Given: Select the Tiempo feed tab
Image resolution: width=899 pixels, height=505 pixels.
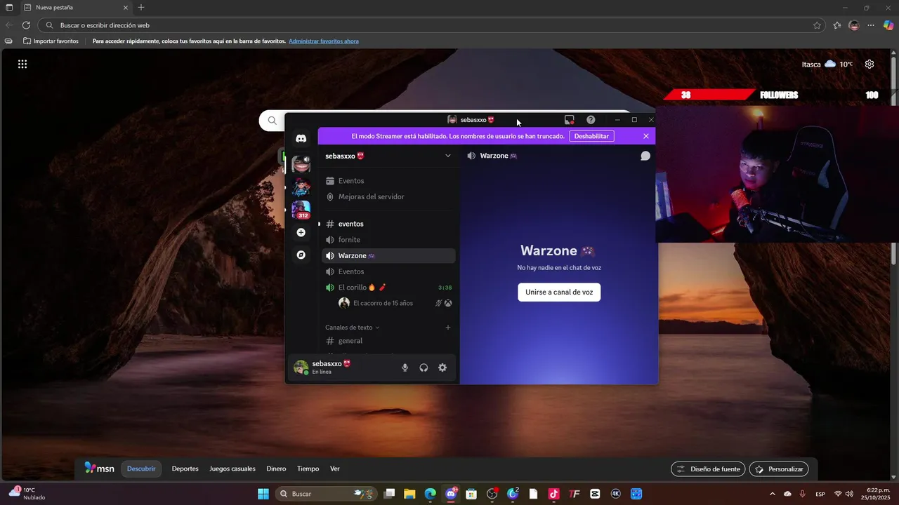Looking at the screenshot, I should 308,469.
